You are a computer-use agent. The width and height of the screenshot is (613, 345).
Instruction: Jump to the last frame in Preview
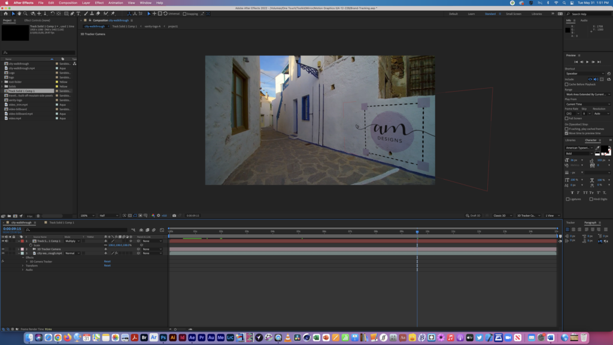(x=599, y=62)
